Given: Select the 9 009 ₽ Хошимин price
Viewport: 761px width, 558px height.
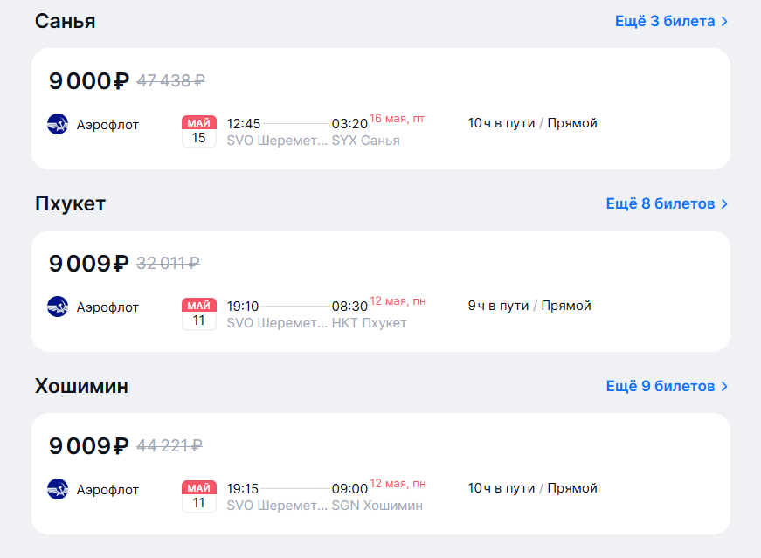Looking at the screenshot, I should pyautogui.click(x=89, y=446).
